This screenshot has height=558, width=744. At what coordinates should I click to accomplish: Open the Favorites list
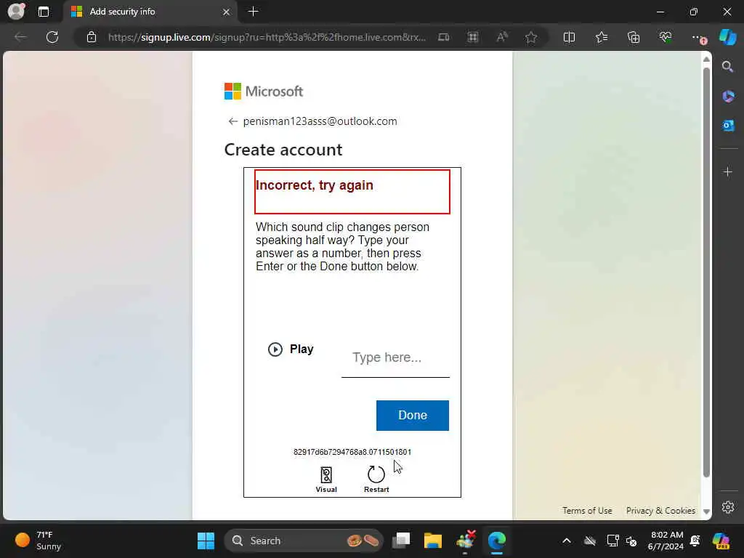coord(602,37)
